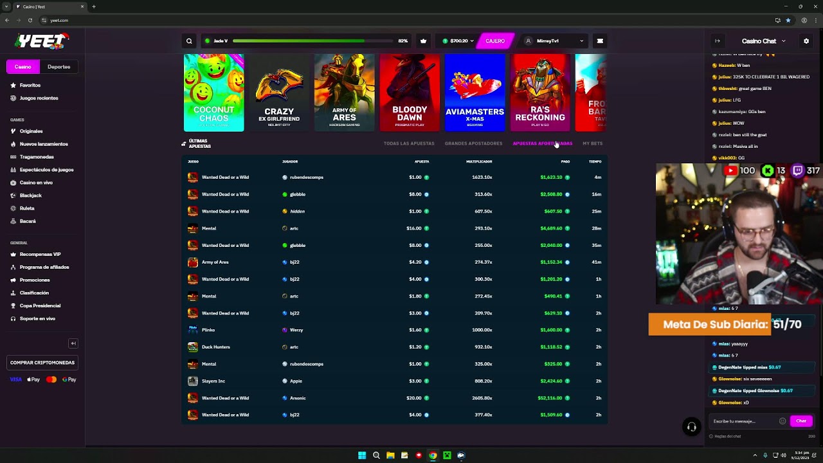Click the floating headset support button
The width and height of the screenshot is (823, 463).
[692, 427]
